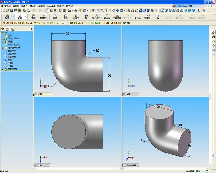Open the 3Dcontrol menu
The image size is (216, 173).
pyautogui.click(x=51, y=6)
